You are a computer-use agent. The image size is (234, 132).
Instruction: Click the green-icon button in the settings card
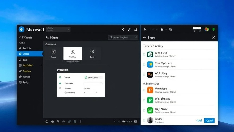pos(93,77)
